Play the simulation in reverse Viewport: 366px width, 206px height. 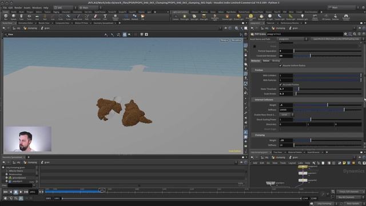[10, 192]
